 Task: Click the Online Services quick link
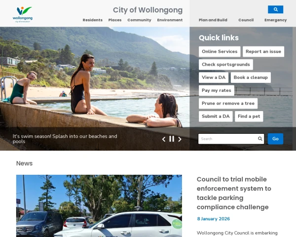coord(220,51)
